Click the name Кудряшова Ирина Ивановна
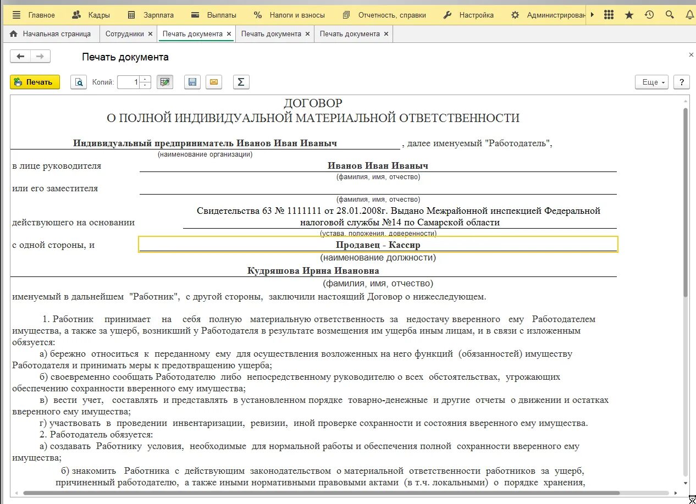The height and width of the screenshot is (504, 696). pyautogui.click(x=313, y=271)
